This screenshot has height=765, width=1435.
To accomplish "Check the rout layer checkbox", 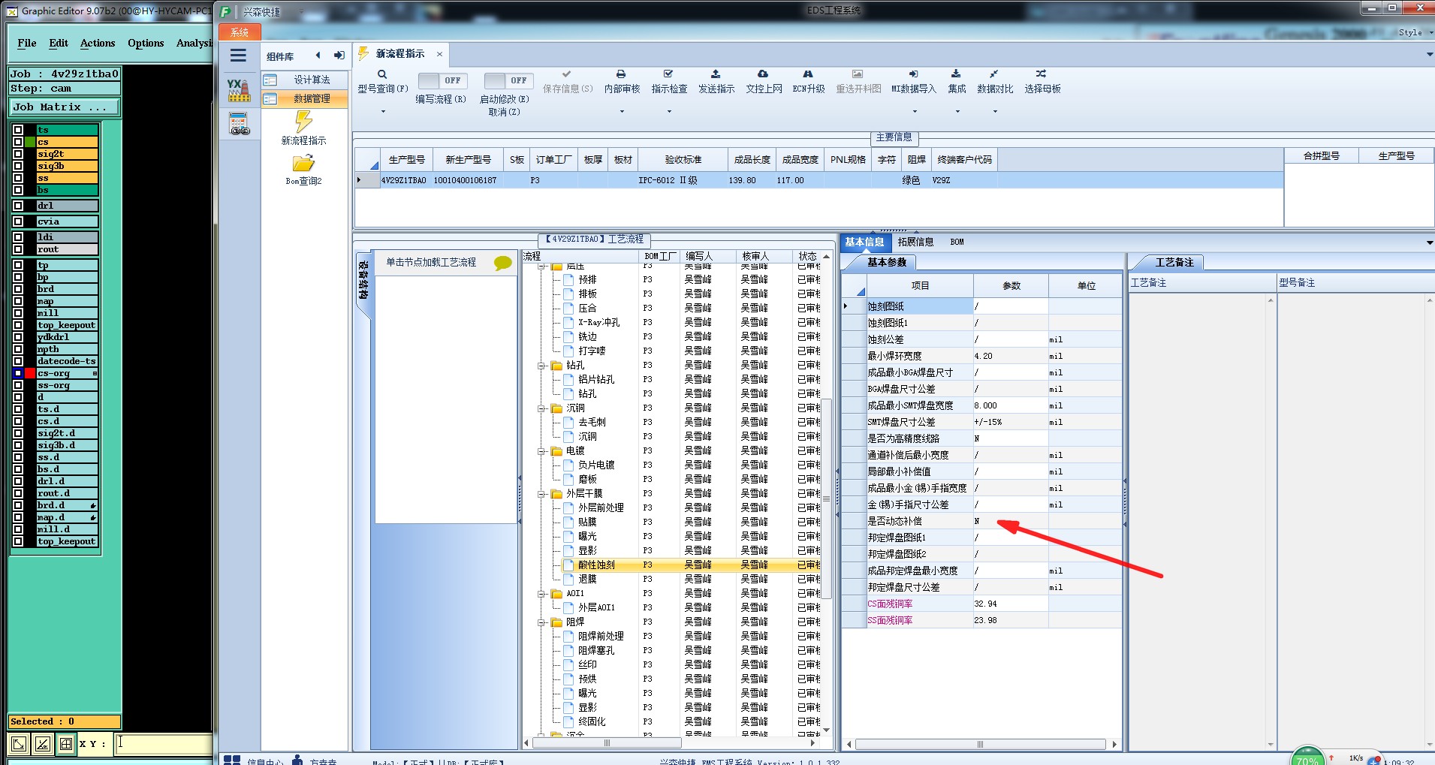I will [x=18, y=249].
